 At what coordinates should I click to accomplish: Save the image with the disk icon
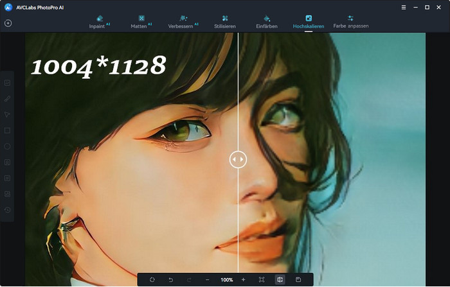pyautogui.click(x=298, y=279)
